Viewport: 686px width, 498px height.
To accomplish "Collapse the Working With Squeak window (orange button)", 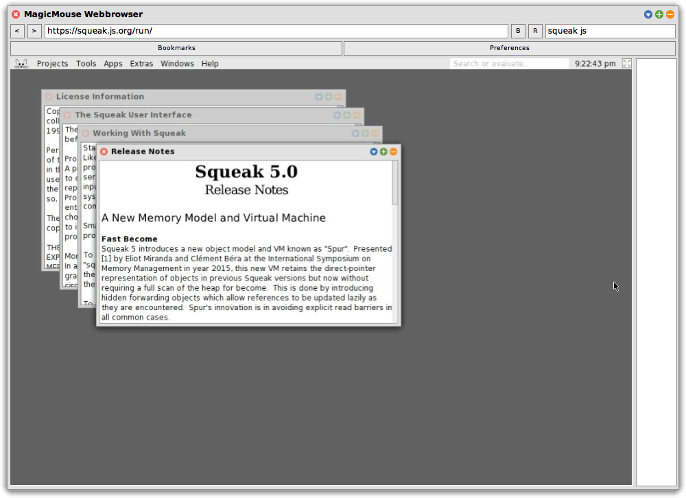I will point(375,133).
